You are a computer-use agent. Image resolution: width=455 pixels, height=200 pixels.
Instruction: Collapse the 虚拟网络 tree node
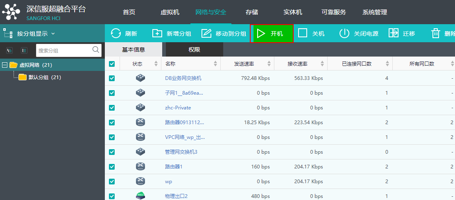click(x=5, y=65)
